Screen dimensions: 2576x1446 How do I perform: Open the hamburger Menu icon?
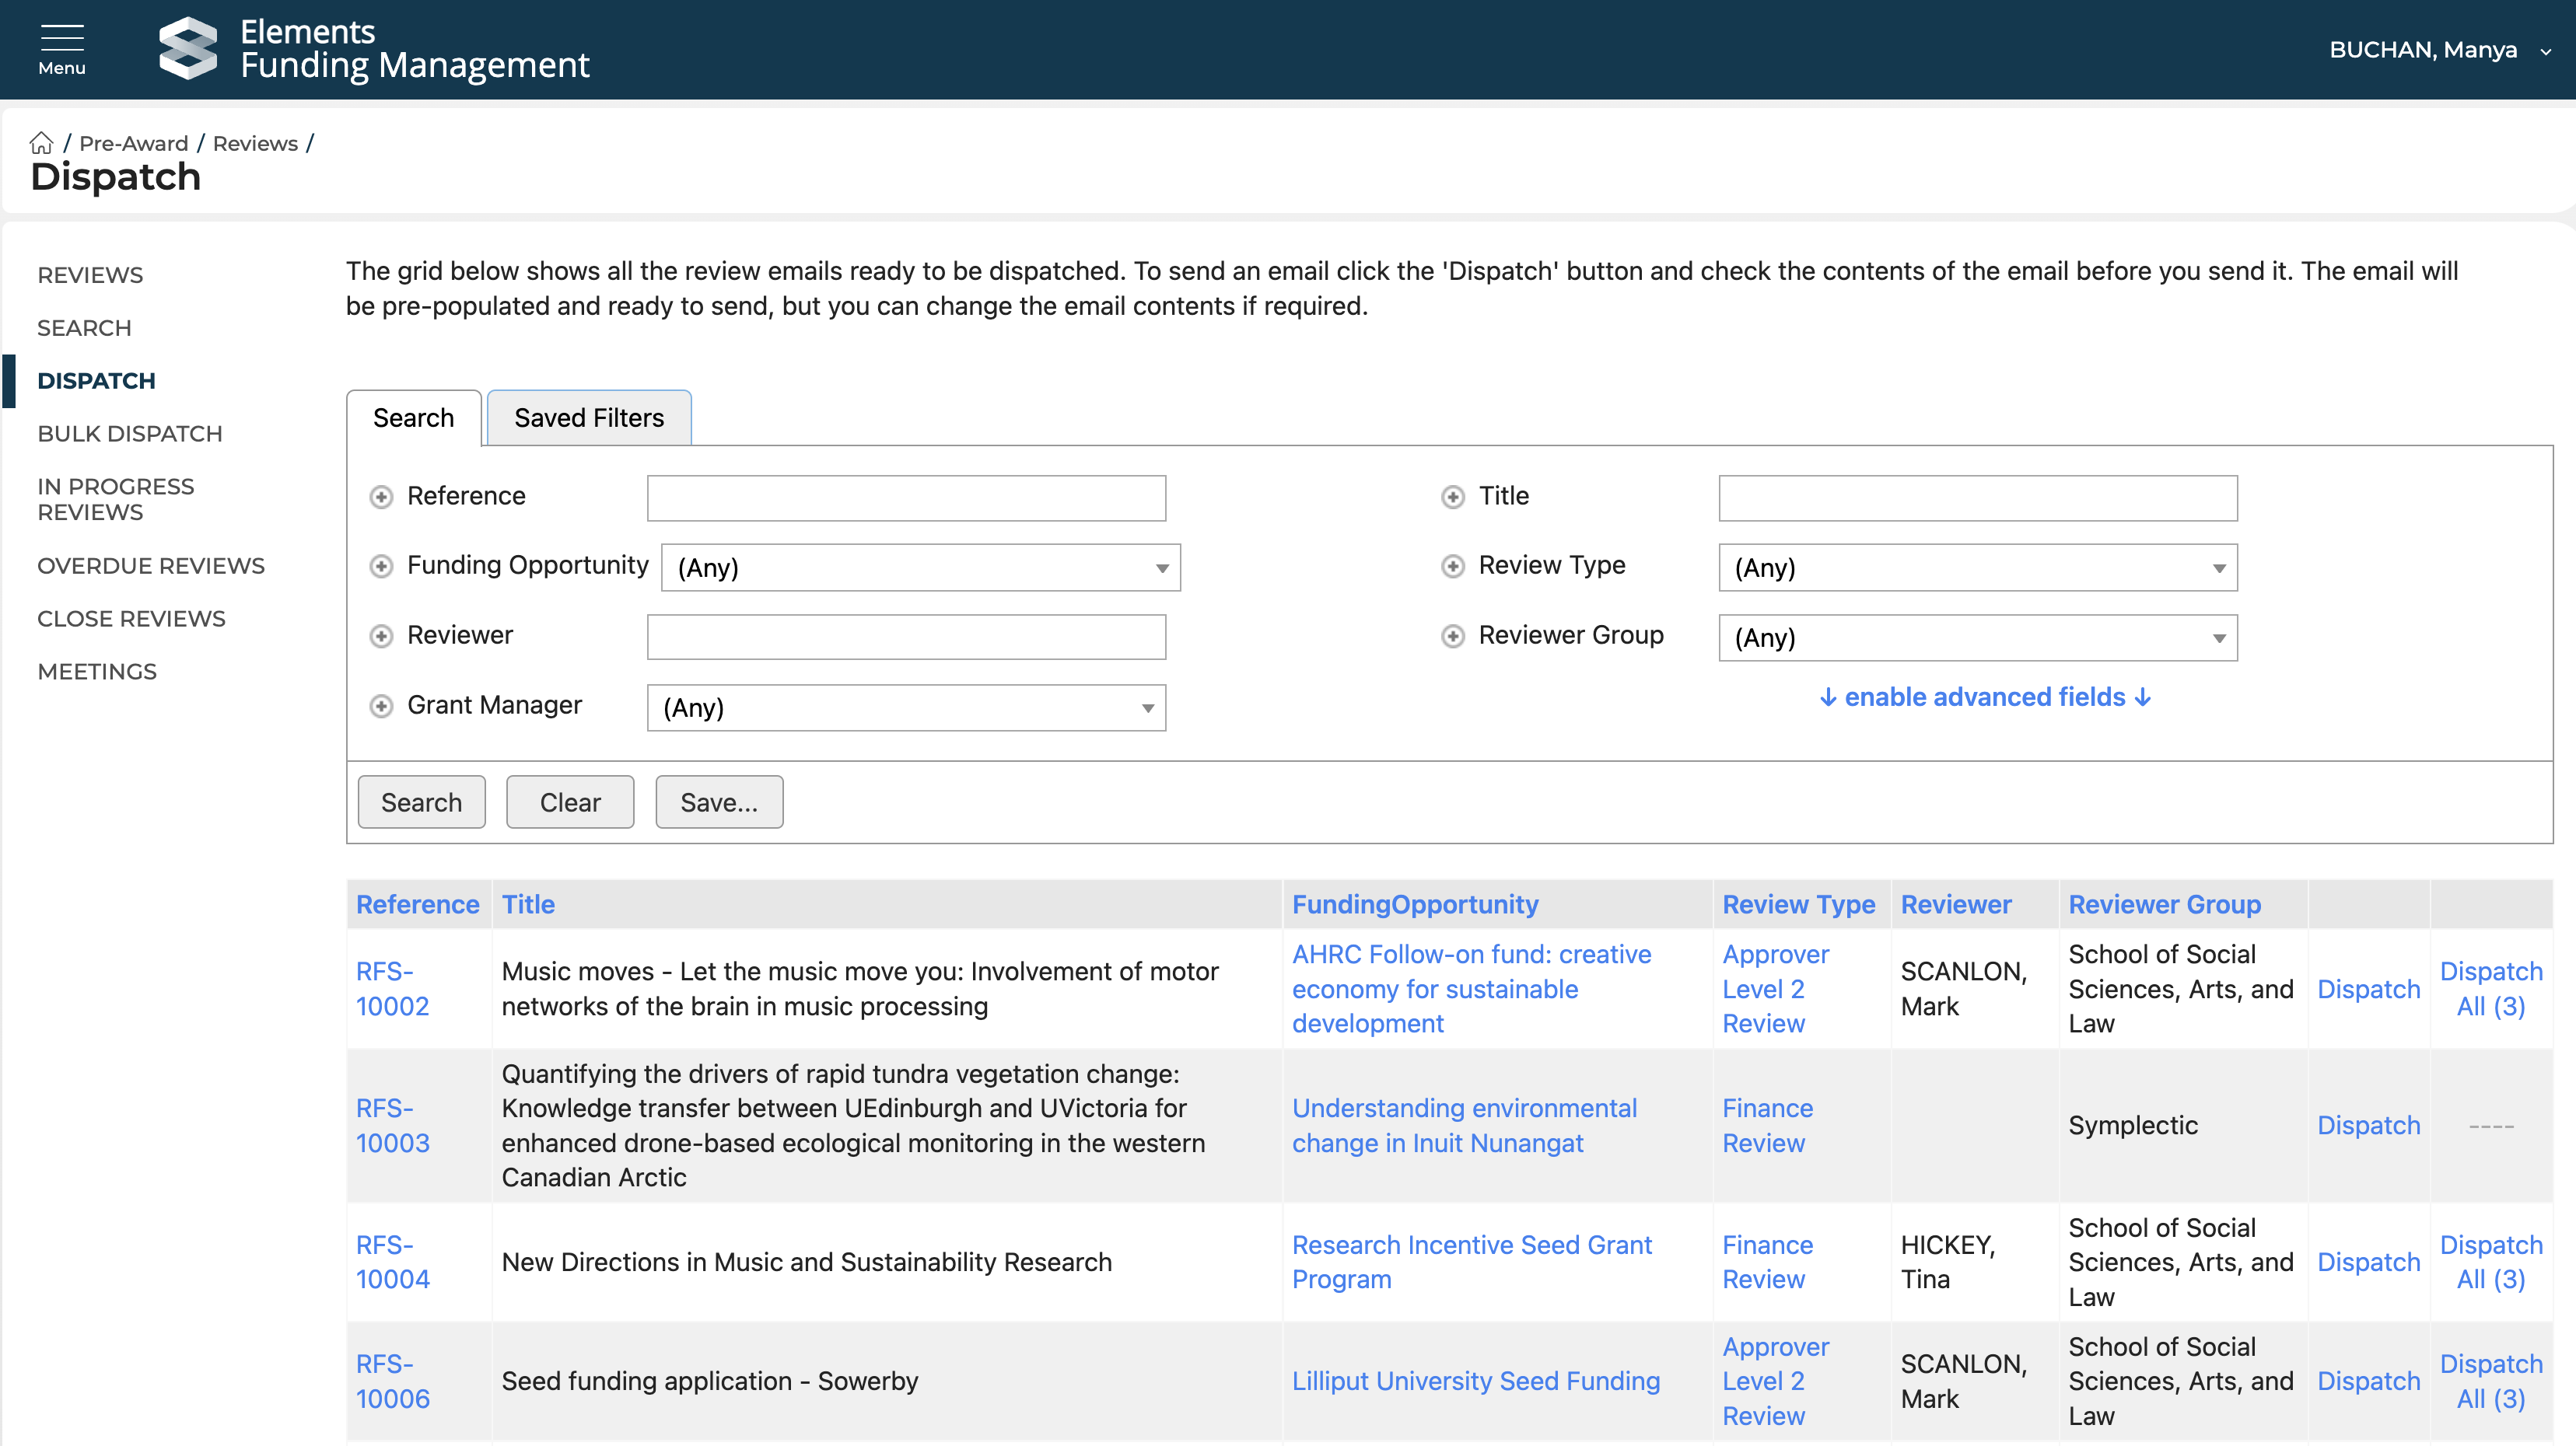(x=62, y=48)
